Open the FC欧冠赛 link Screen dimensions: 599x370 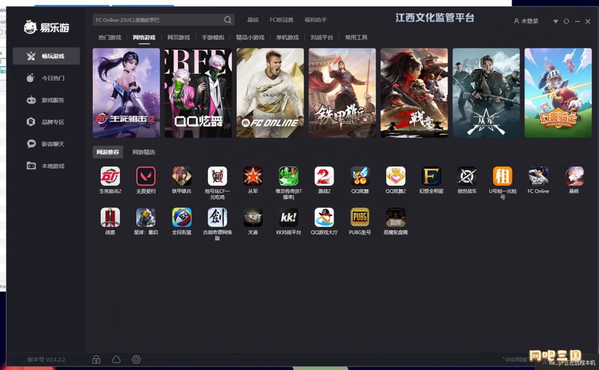(281, 20)
